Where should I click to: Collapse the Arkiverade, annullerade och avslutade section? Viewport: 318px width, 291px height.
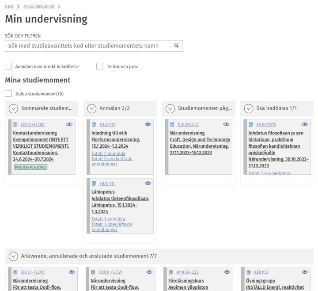[13, 256]
